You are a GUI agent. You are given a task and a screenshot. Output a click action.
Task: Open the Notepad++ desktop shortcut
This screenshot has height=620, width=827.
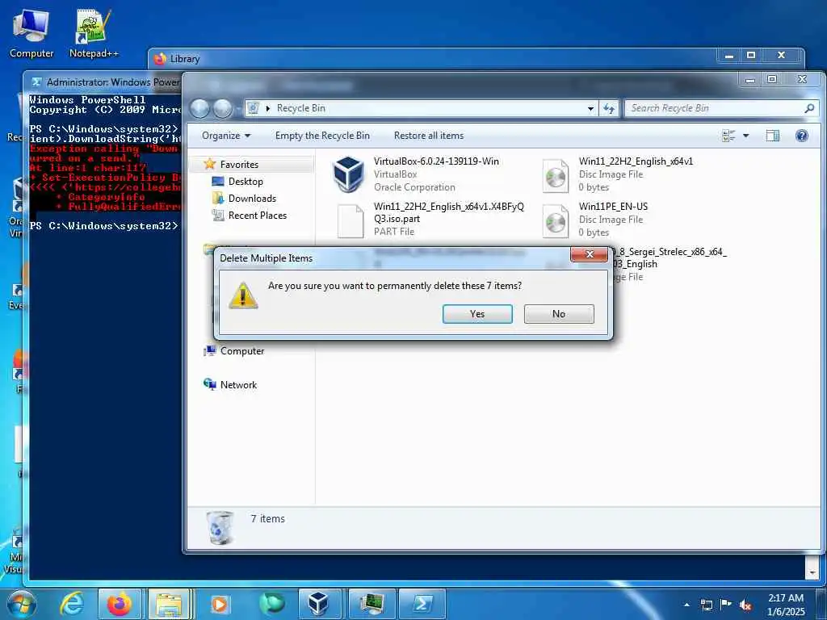94,32
